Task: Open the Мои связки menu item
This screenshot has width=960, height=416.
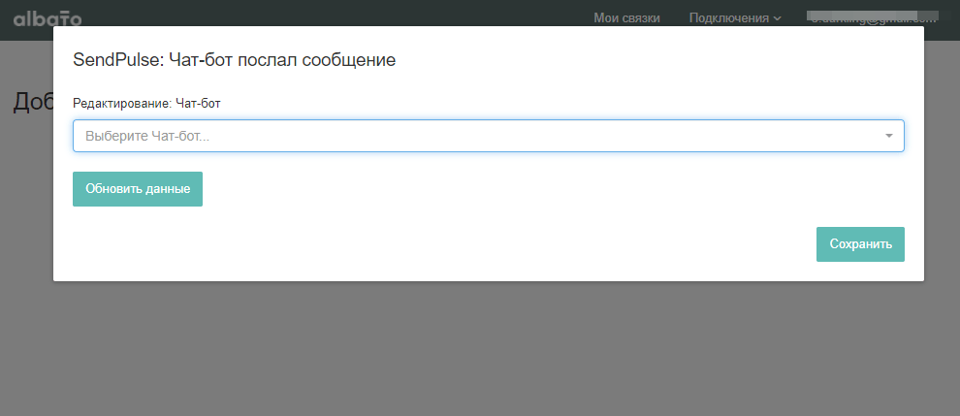Action: [x=626, y=18]
